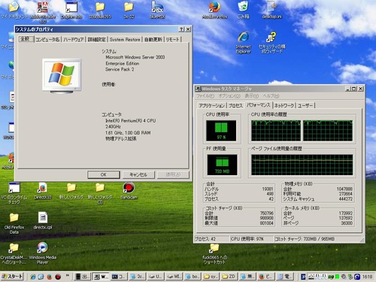Open the Internet Explorer desktop icon
Image resolution: width=376 pixels, height=282 pixels.
pyautogui.click(x=243, y=42)
